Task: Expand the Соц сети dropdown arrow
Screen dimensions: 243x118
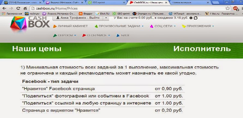Action: click(x=175, y=26)
